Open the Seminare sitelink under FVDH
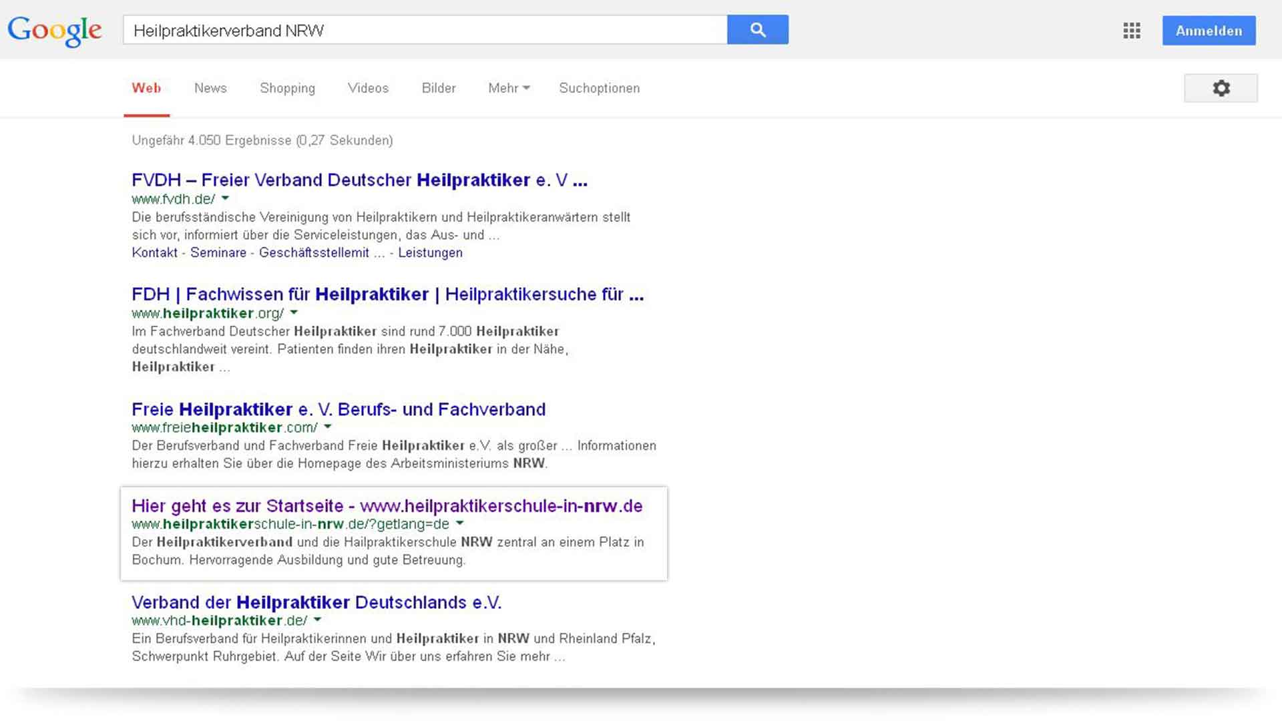This screenshot has width=1282, height=721. pos(218,252)
